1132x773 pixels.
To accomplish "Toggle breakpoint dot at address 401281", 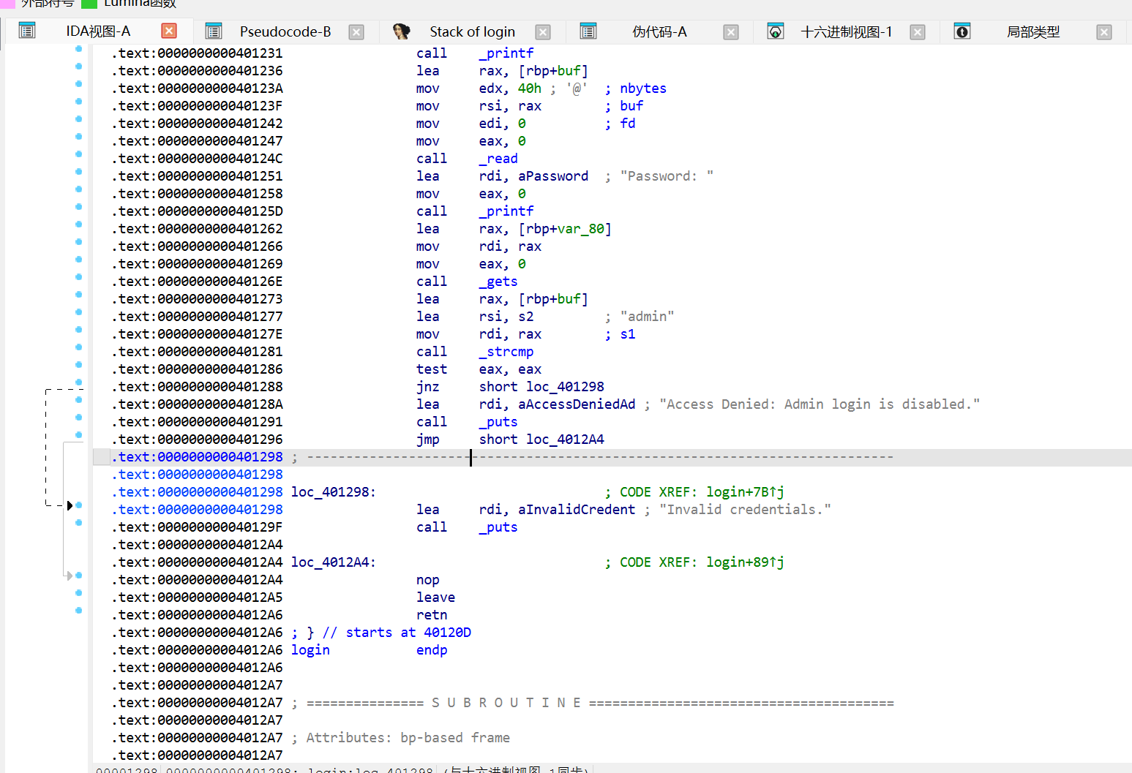I will 78,347.
